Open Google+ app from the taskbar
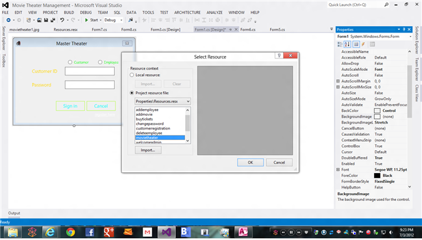Image resolution: width=422 pixels, height=240 pixels. coord(108,232)
